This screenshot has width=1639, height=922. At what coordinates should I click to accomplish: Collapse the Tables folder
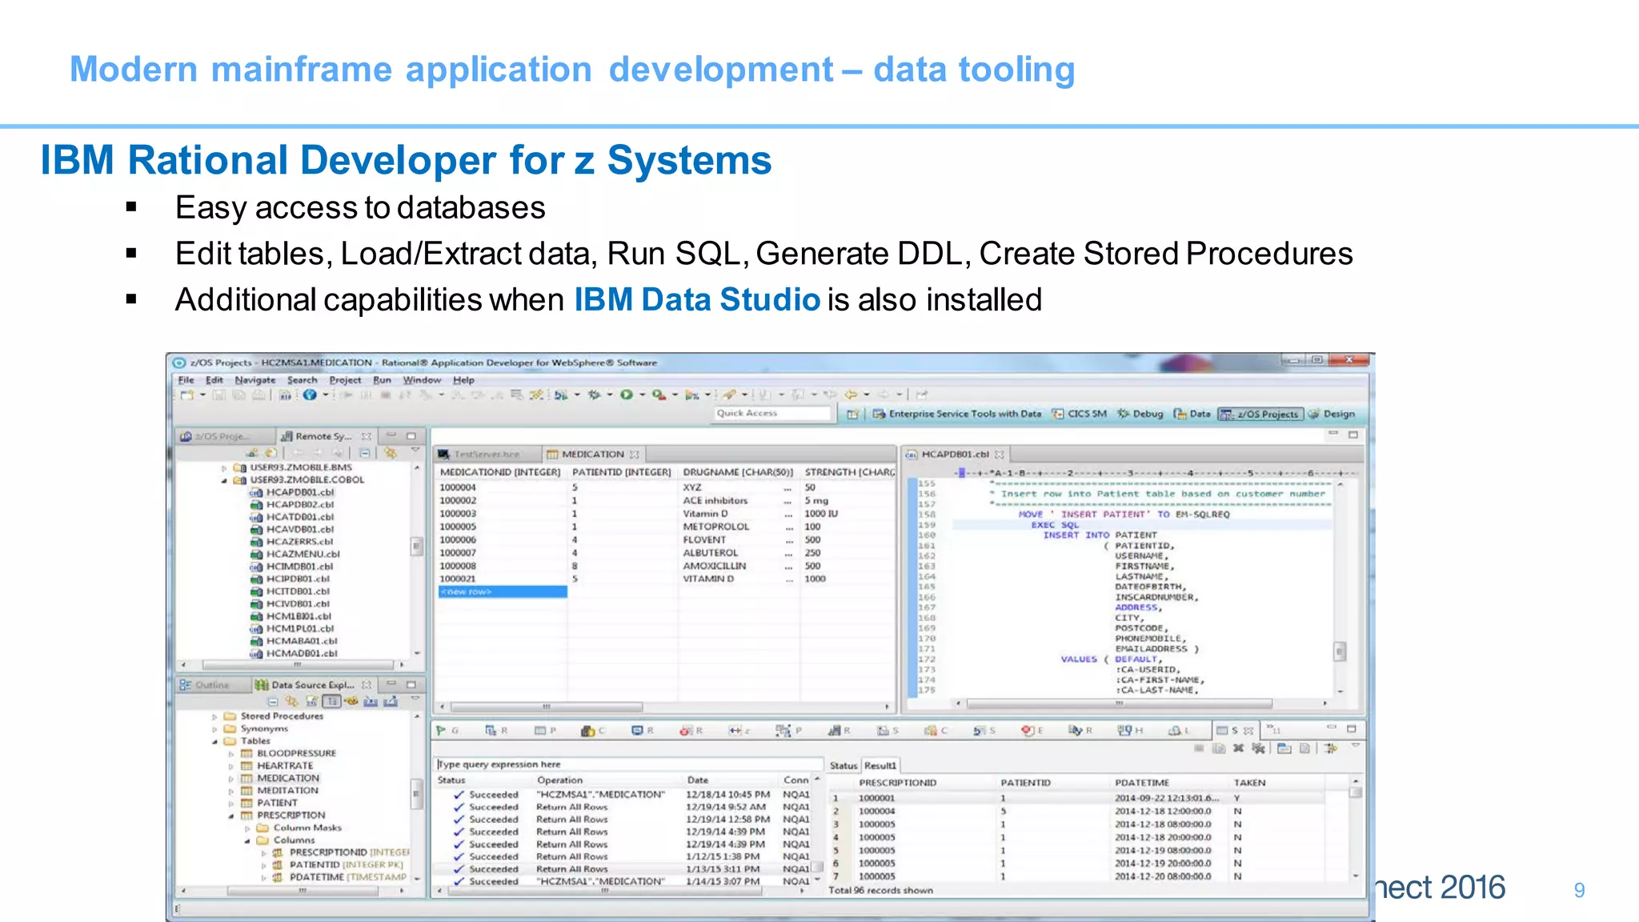[x=214, y=742]
